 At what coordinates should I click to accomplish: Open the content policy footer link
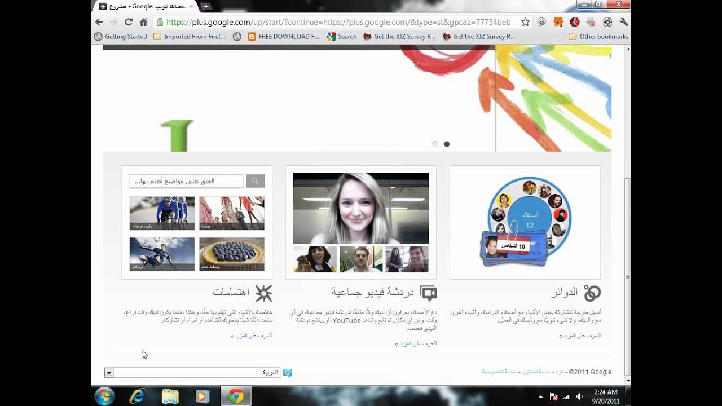(536, 372)
